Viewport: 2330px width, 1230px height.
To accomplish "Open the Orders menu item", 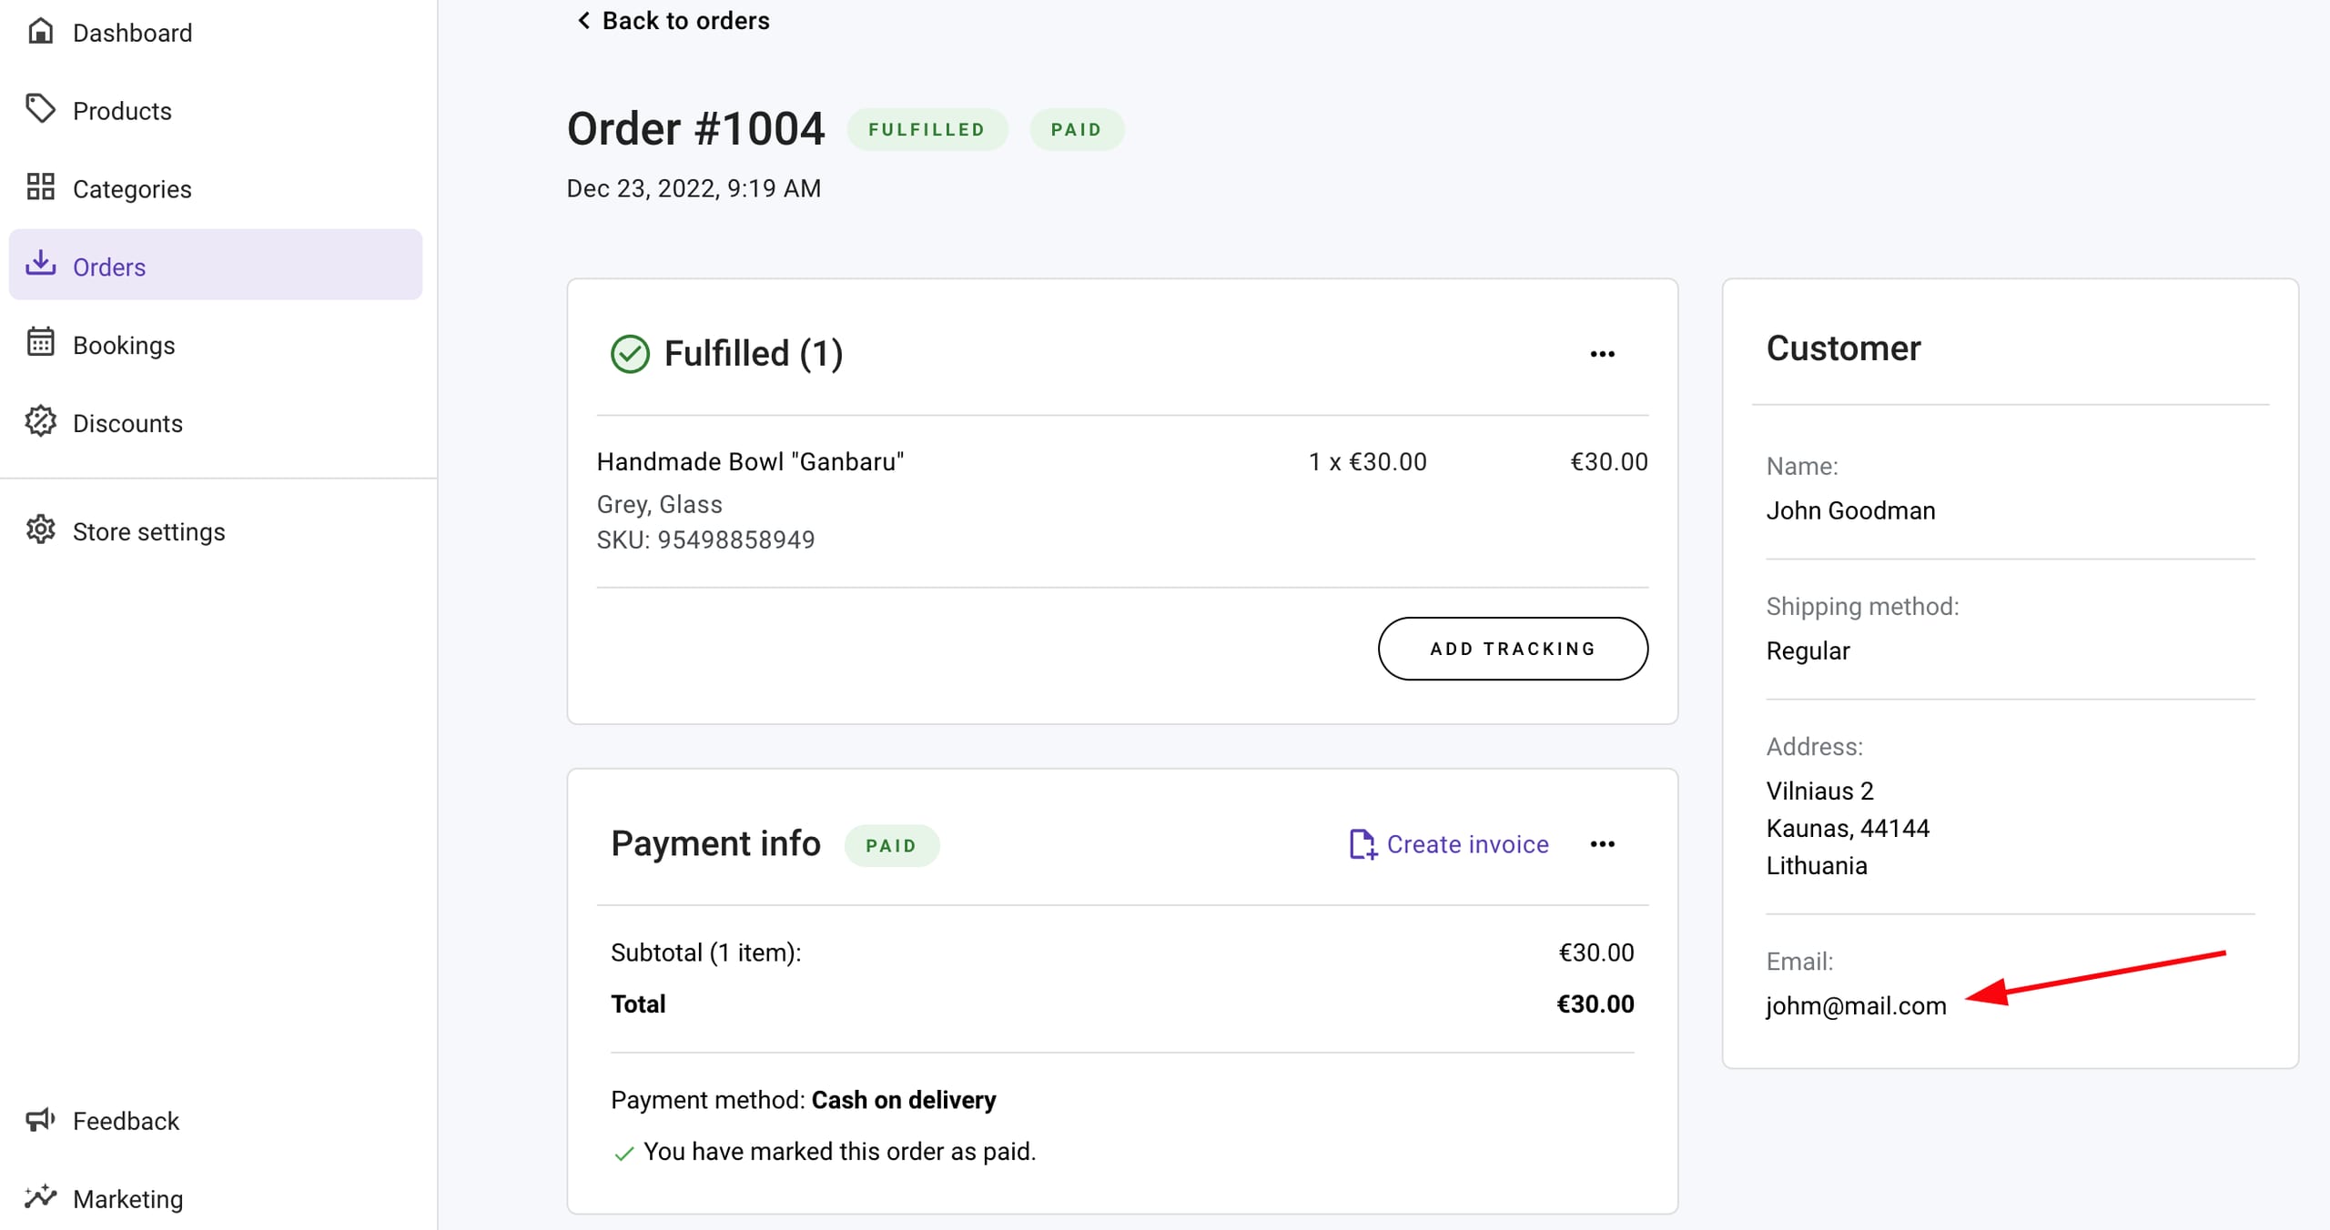I will pyautogui.click(x=109, y=267).
